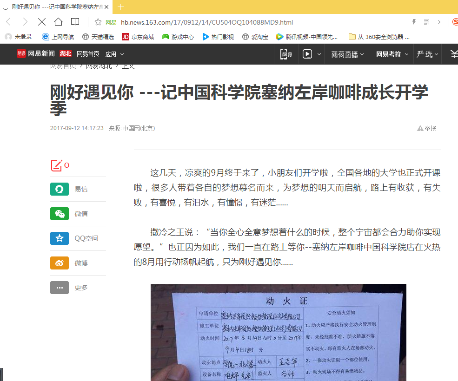458x381 pixels.
Task: Expand the 网易考拉 dropdown menu
Action: [392, 54]
